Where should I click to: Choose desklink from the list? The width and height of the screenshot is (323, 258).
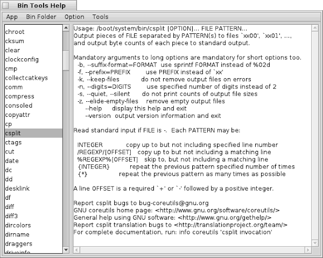click(17, 188)
